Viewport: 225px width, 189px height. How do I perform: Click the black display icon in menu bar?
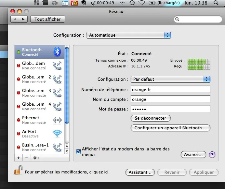pos(45,3)
